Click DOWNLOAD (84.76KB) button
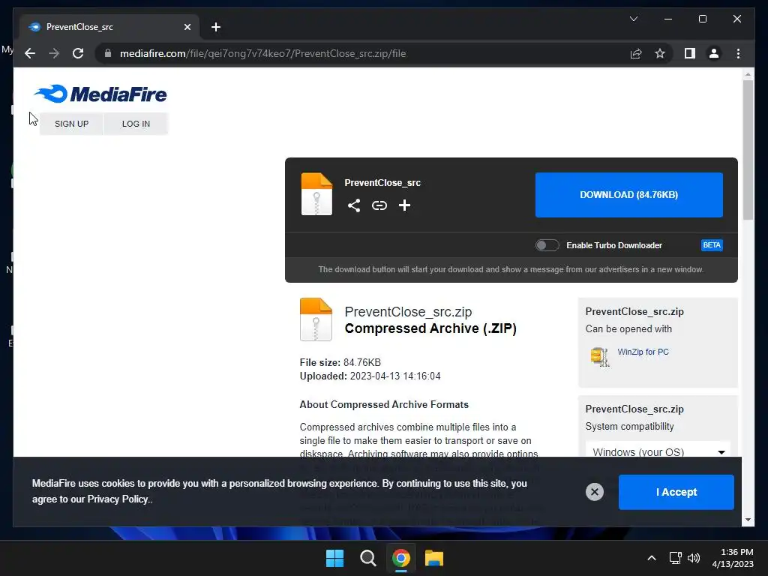 (629, 195)
